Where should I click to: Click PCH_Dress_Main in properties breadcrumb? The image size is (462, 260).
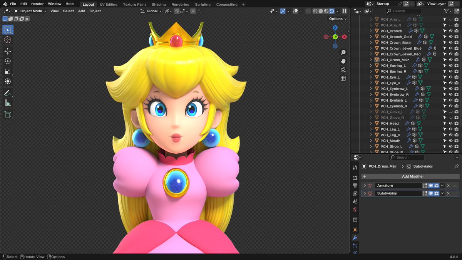383,166
